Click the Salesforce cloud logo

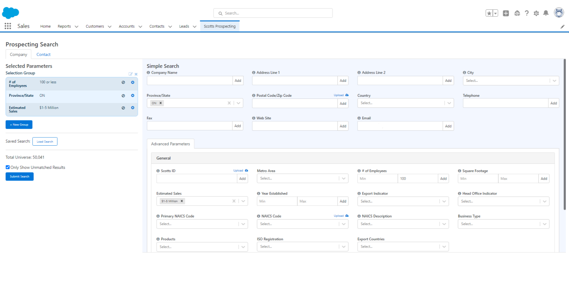pyautogui.click(x=10, y=13)
